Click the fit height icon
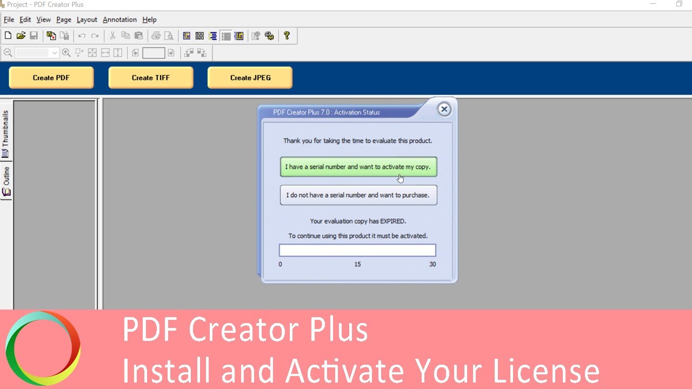This screenshot has height=389, width=692. (118, 52)
